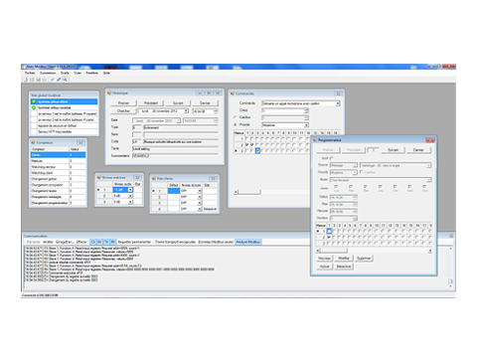The image size is (477, 358).
Task: Open row 1 audio level dropdown in Niveaux matrices
Action: pos(130,190)
